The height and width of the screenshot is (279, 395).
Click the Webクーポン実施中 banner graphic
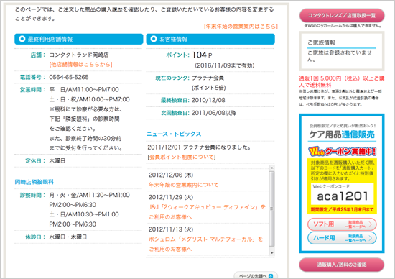(x=342, y=151)
